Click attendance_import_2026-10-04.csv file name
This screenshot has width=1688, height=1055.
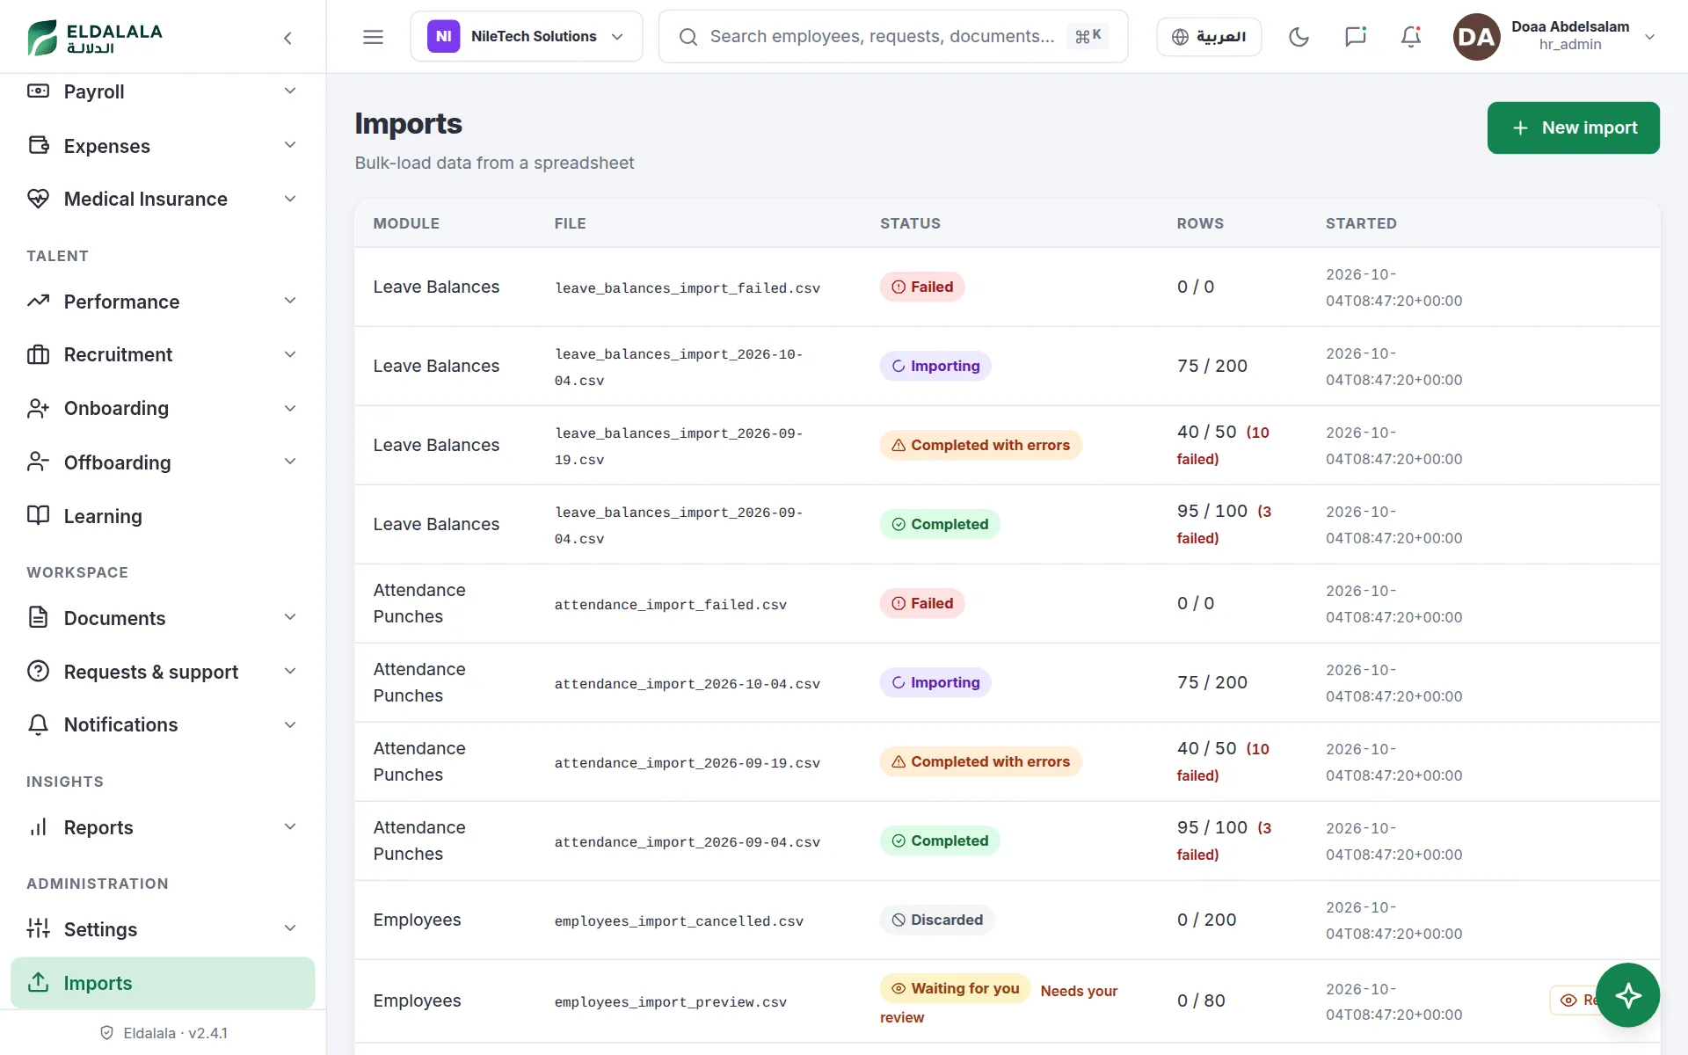687,684
